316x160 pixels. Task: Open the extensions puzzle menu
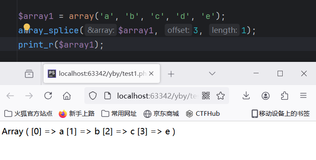click(x=284, y=96)
